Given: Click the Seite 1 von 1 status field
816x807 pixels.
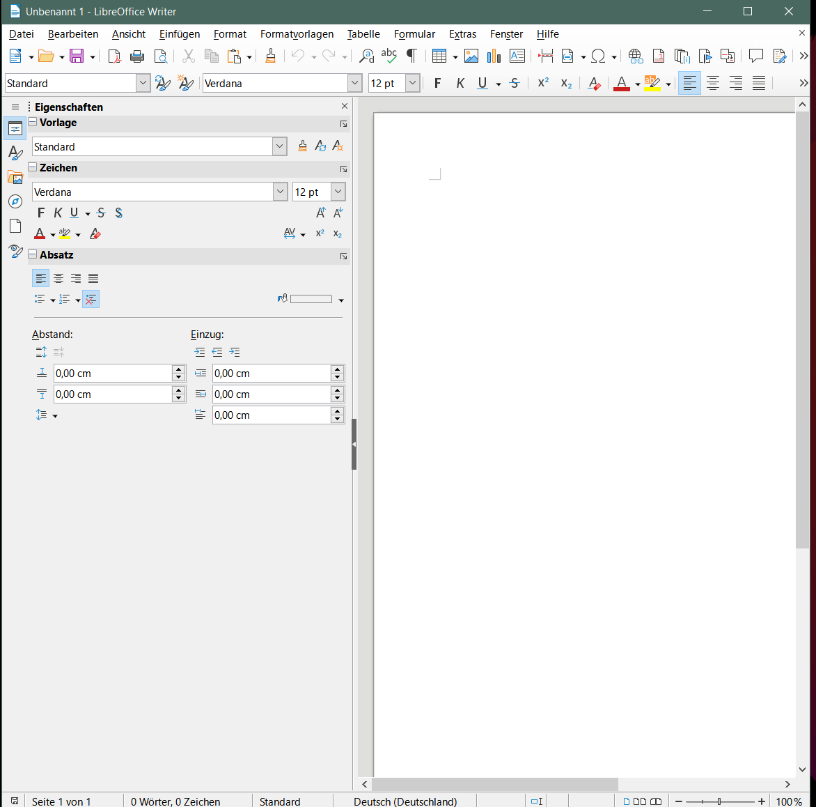Looking at the screenshot, I should click(x=61, y=801).
